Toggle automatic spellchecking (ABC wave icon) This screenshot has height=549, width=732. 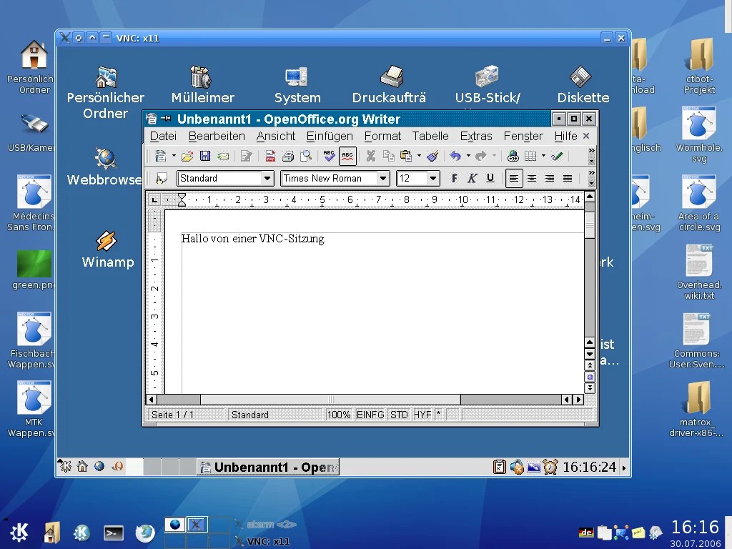348,156
